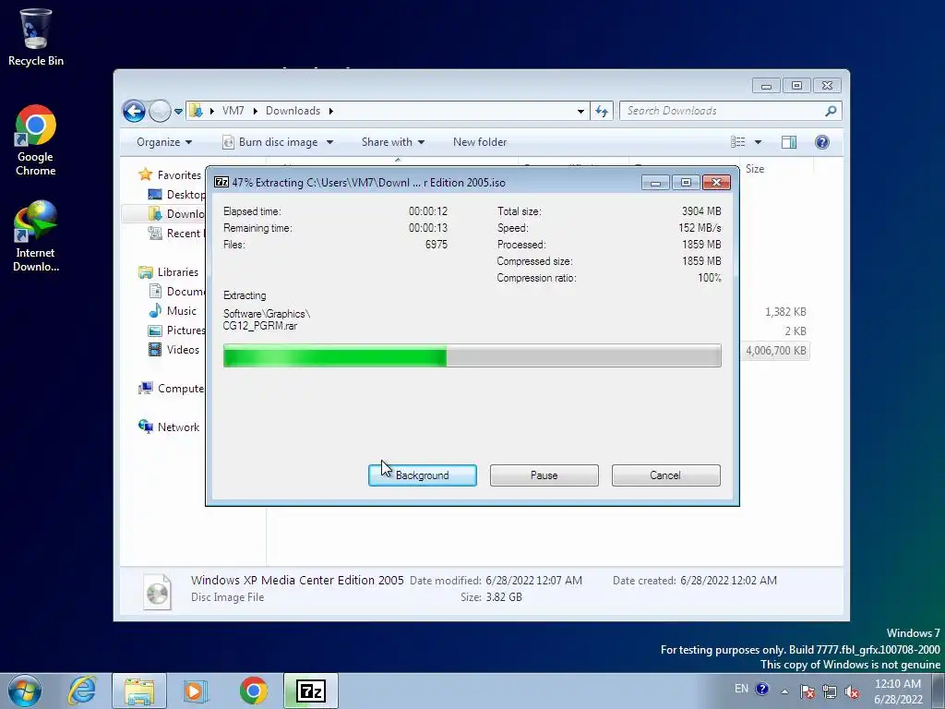Maximize the Explorer Downloads window

796,86
